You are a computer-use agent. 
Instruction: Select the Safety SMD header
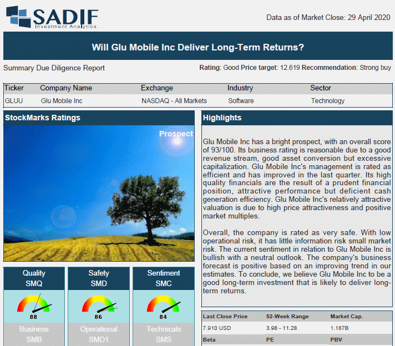99,278
